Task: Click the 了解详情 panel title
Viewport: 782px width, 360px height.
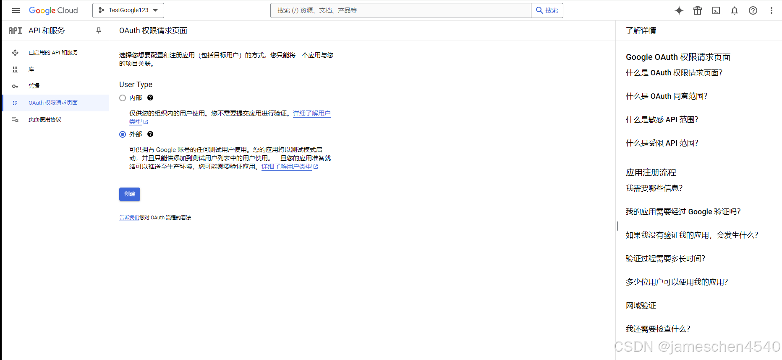Action: click(641, 31)
